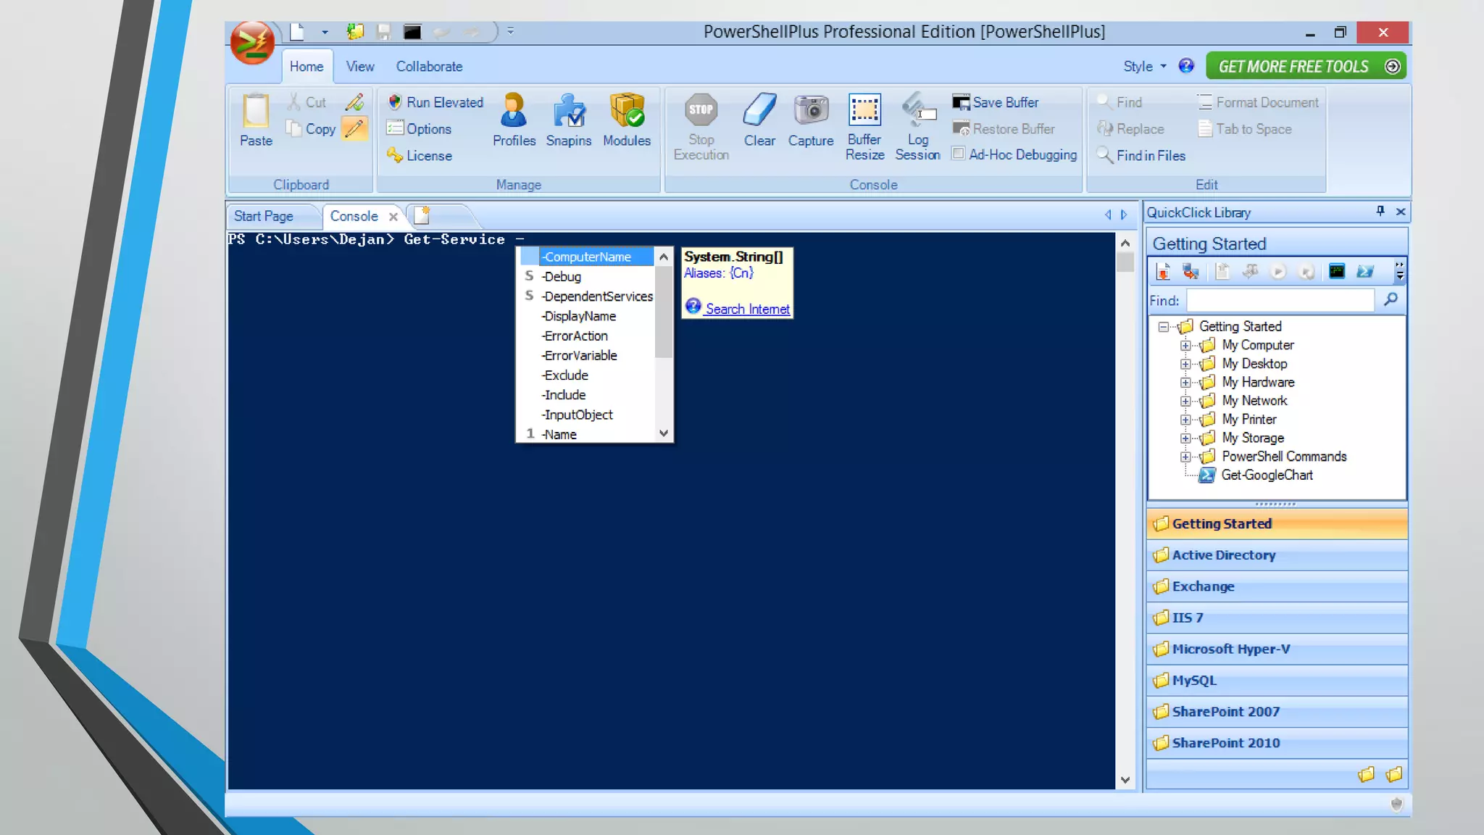Start Log Session from the ribbon
Image resolution: width=1484 pixels, height=835 pixels.
point(917,111)
